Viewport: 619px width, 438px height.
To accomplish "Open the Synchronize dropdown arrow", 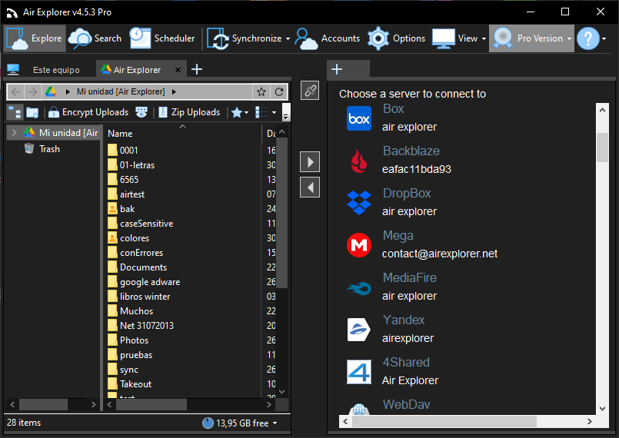I will [x=288, y=38].
